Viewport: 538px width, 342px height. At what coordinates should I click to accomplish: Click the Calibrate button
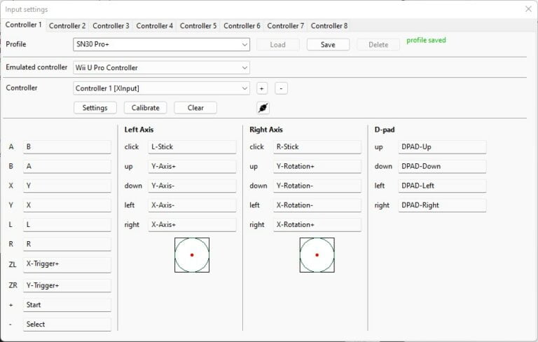click(145, 108)
